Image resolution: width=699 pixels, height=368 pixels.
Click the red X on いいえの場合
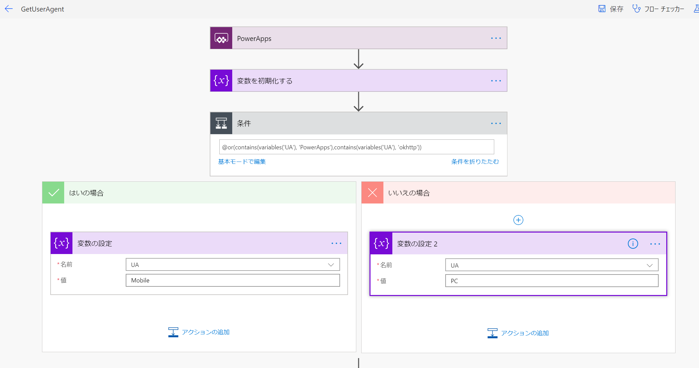(x=372, y=192)
